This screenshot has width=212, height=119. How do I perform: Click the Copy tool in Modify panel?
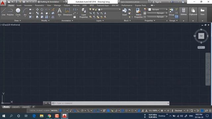coord(37,13)
